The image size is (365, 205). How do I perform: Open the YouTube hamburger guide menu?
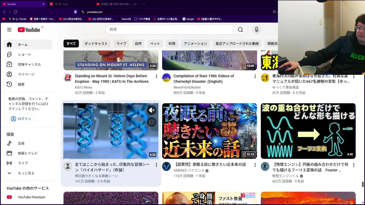coord(9,30)
